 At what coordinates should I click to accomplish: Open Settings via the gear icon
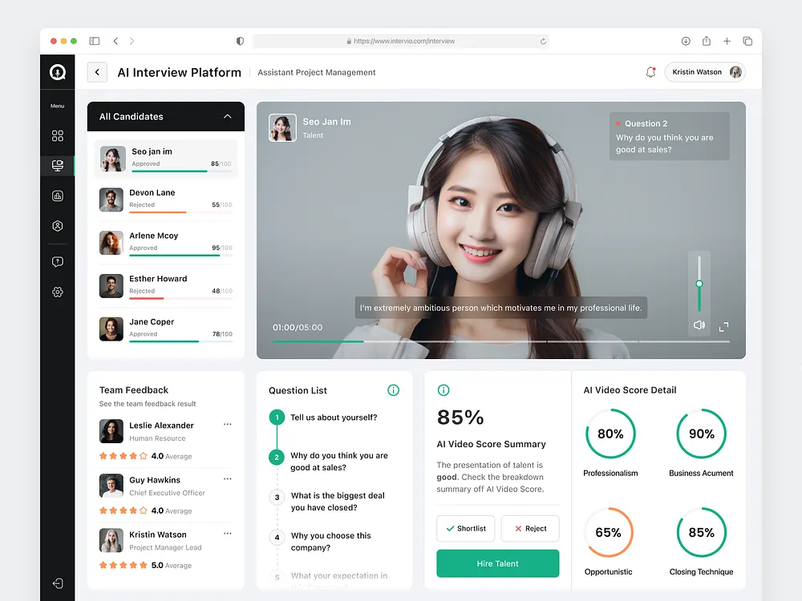(57, 292)
